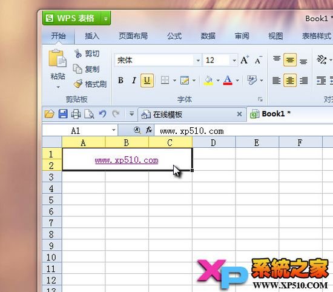
Task: Open quick access toolbar customize arrow
Action: [131, 114]
